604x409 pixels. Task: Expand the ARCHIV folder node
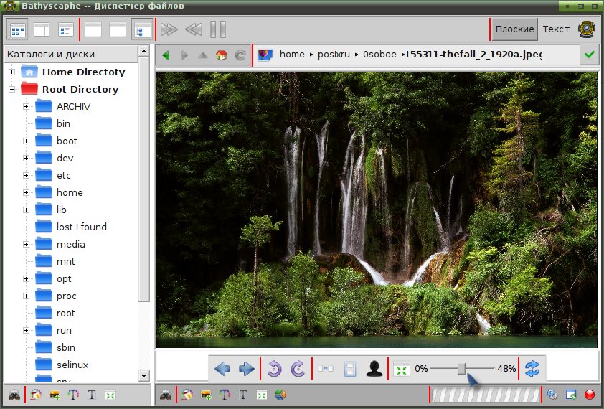click(27, 106)
